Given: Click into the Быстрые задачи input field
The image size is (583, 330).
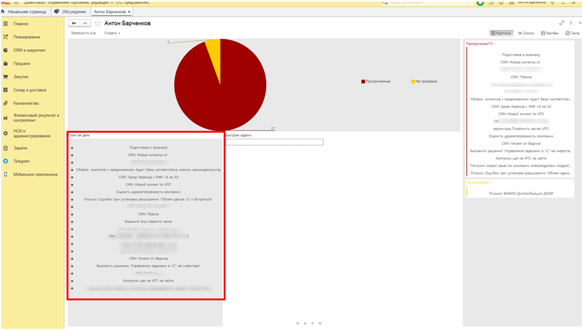Looking at the screenshot, I should [x=274, y=142].
